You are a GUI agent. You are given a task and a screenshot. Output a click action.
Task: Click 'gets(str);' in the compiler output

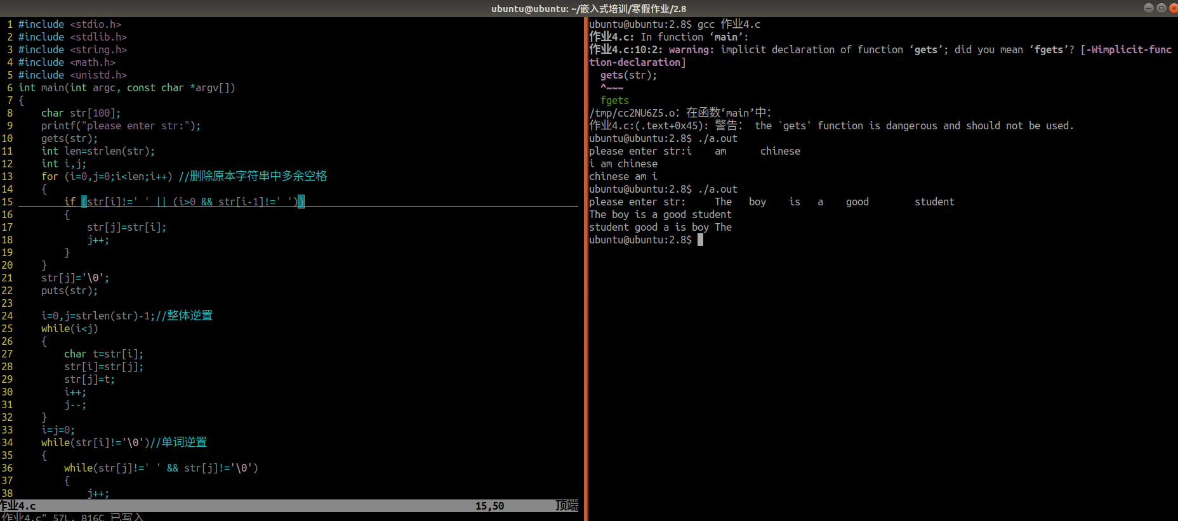[x=628, y=75]
